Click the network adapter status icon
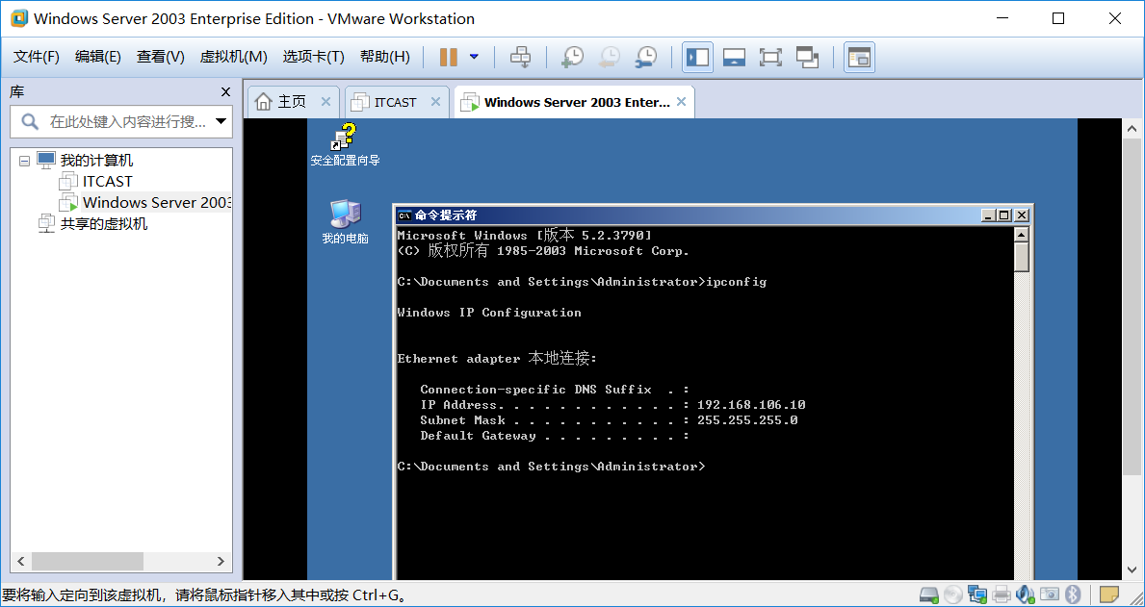1145x607 pixels. tap(977, 594)
